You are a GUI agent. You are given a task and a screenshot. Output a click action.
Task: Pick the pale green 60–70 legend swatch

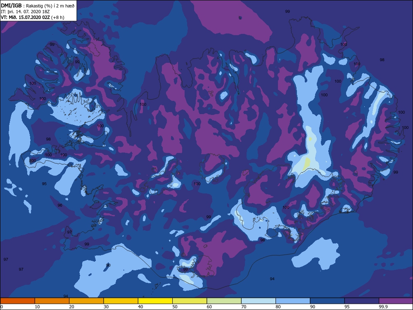(x=224, y=301)
